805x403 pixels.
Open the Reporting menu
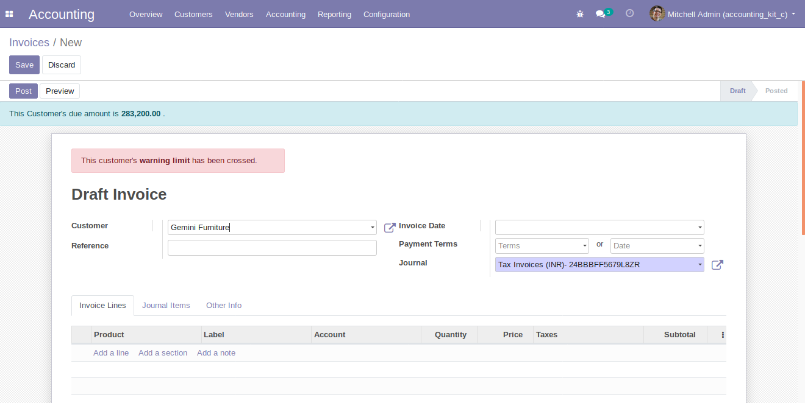point(334,14)
